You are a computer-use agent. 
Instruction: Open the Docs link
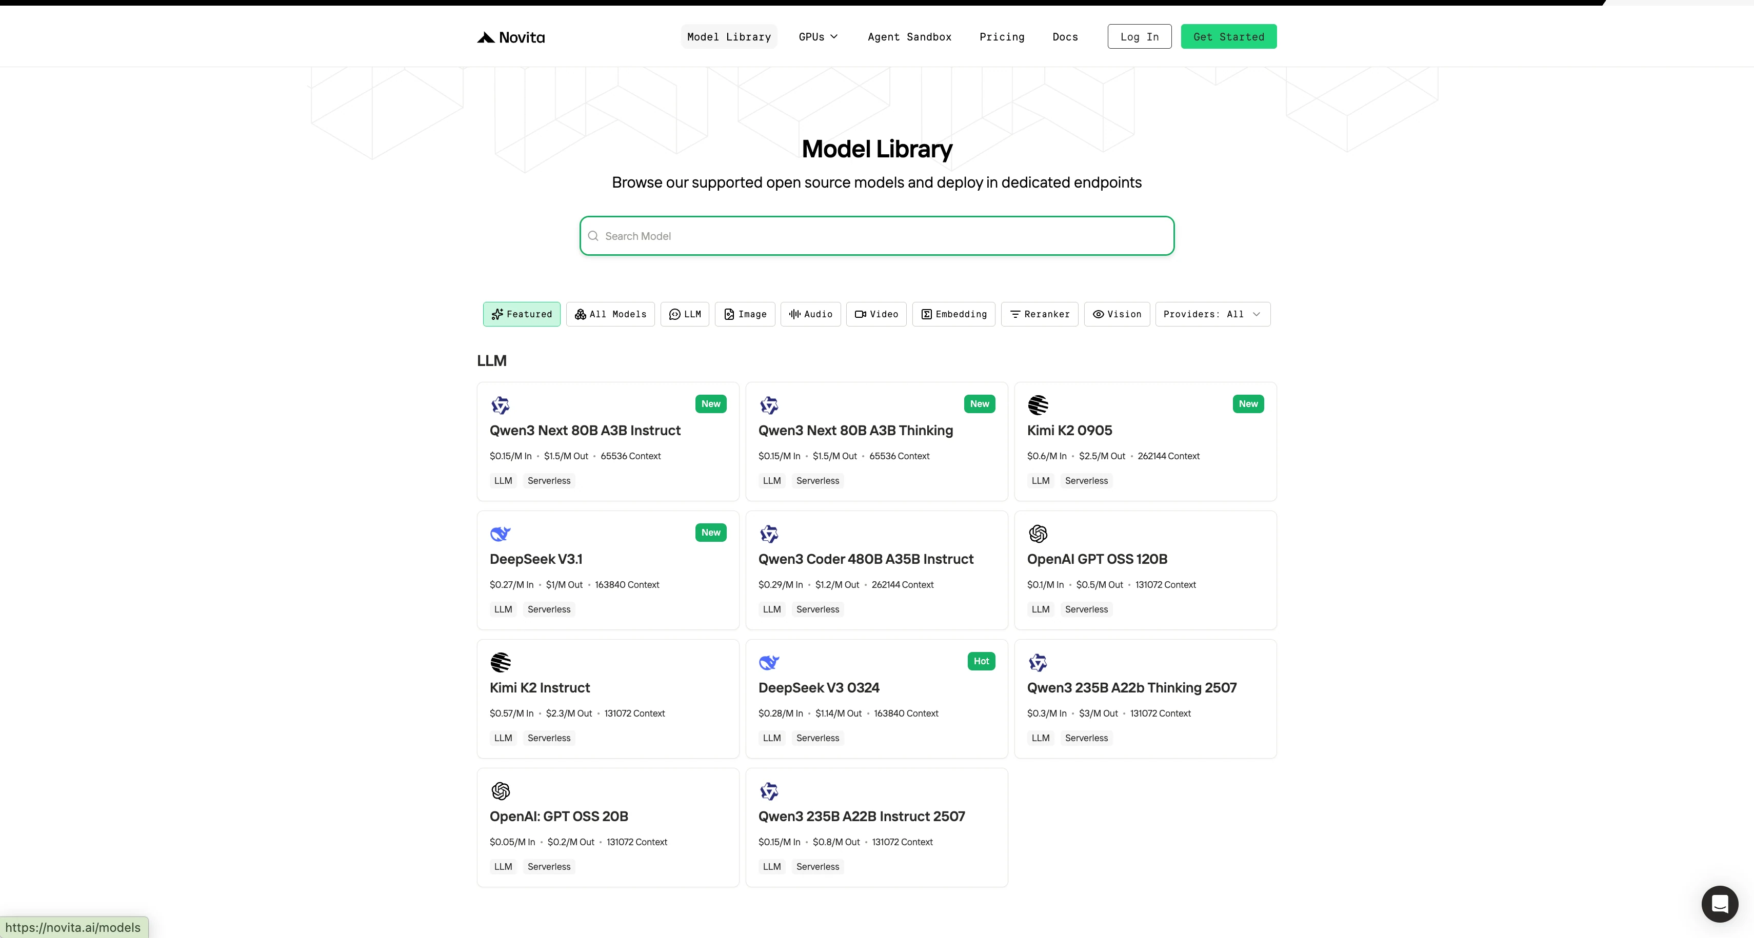[1065, 37]
